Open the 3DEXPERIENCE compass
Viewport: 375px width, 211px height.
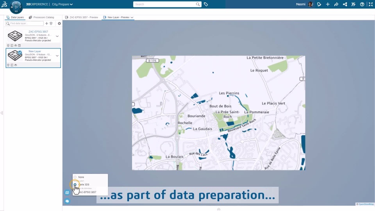pos(16,7)
